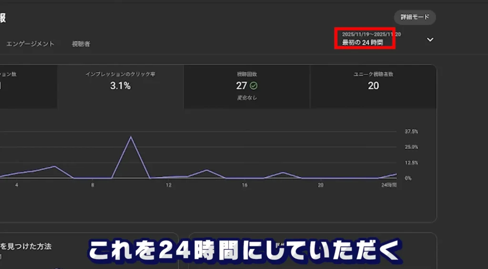Click the 3.1% click-through rate value

[x=120, y=86]
